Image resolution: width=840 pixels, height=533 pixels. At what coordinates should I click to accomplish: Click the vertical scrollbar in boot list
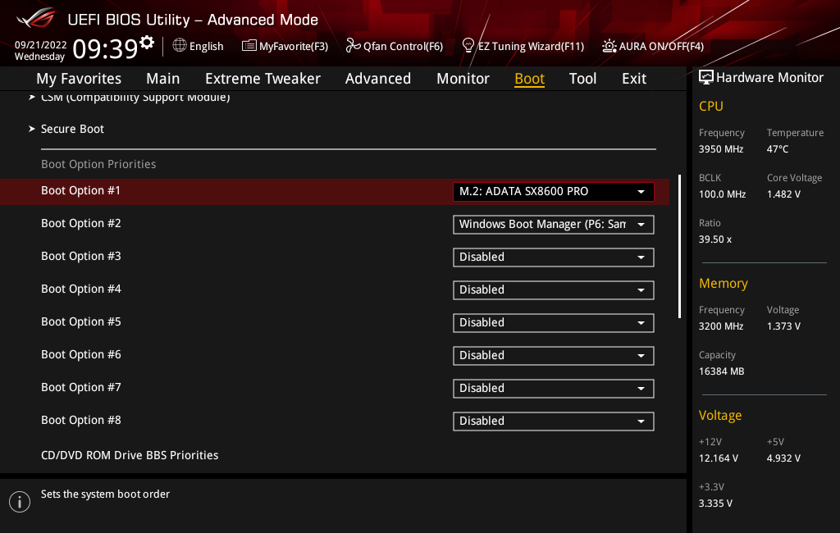pos(679,246)
